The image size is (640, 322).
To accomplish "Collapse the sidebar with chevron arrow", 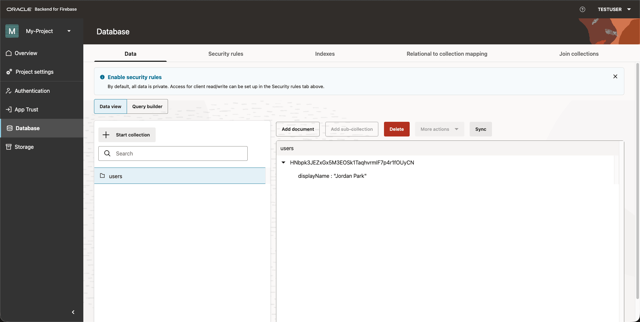I will pos(73,312).
